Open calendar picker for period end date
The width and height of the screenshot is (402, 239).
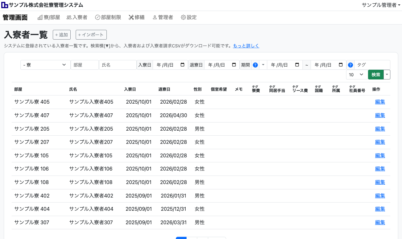coord(341,65)
